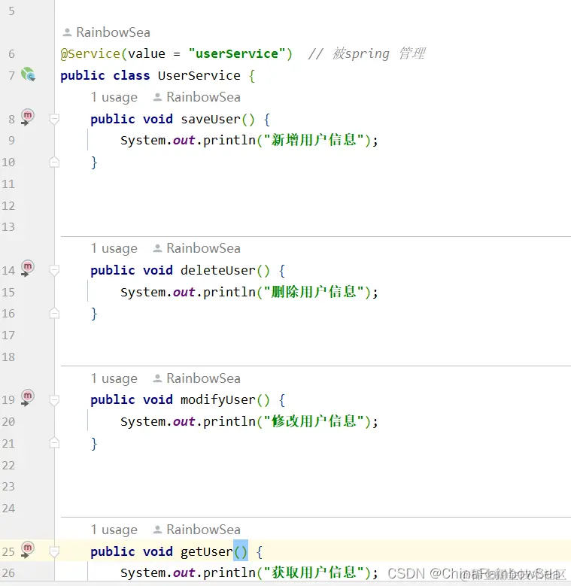Click the "删除用户信息" string literal

click(314, 293)
